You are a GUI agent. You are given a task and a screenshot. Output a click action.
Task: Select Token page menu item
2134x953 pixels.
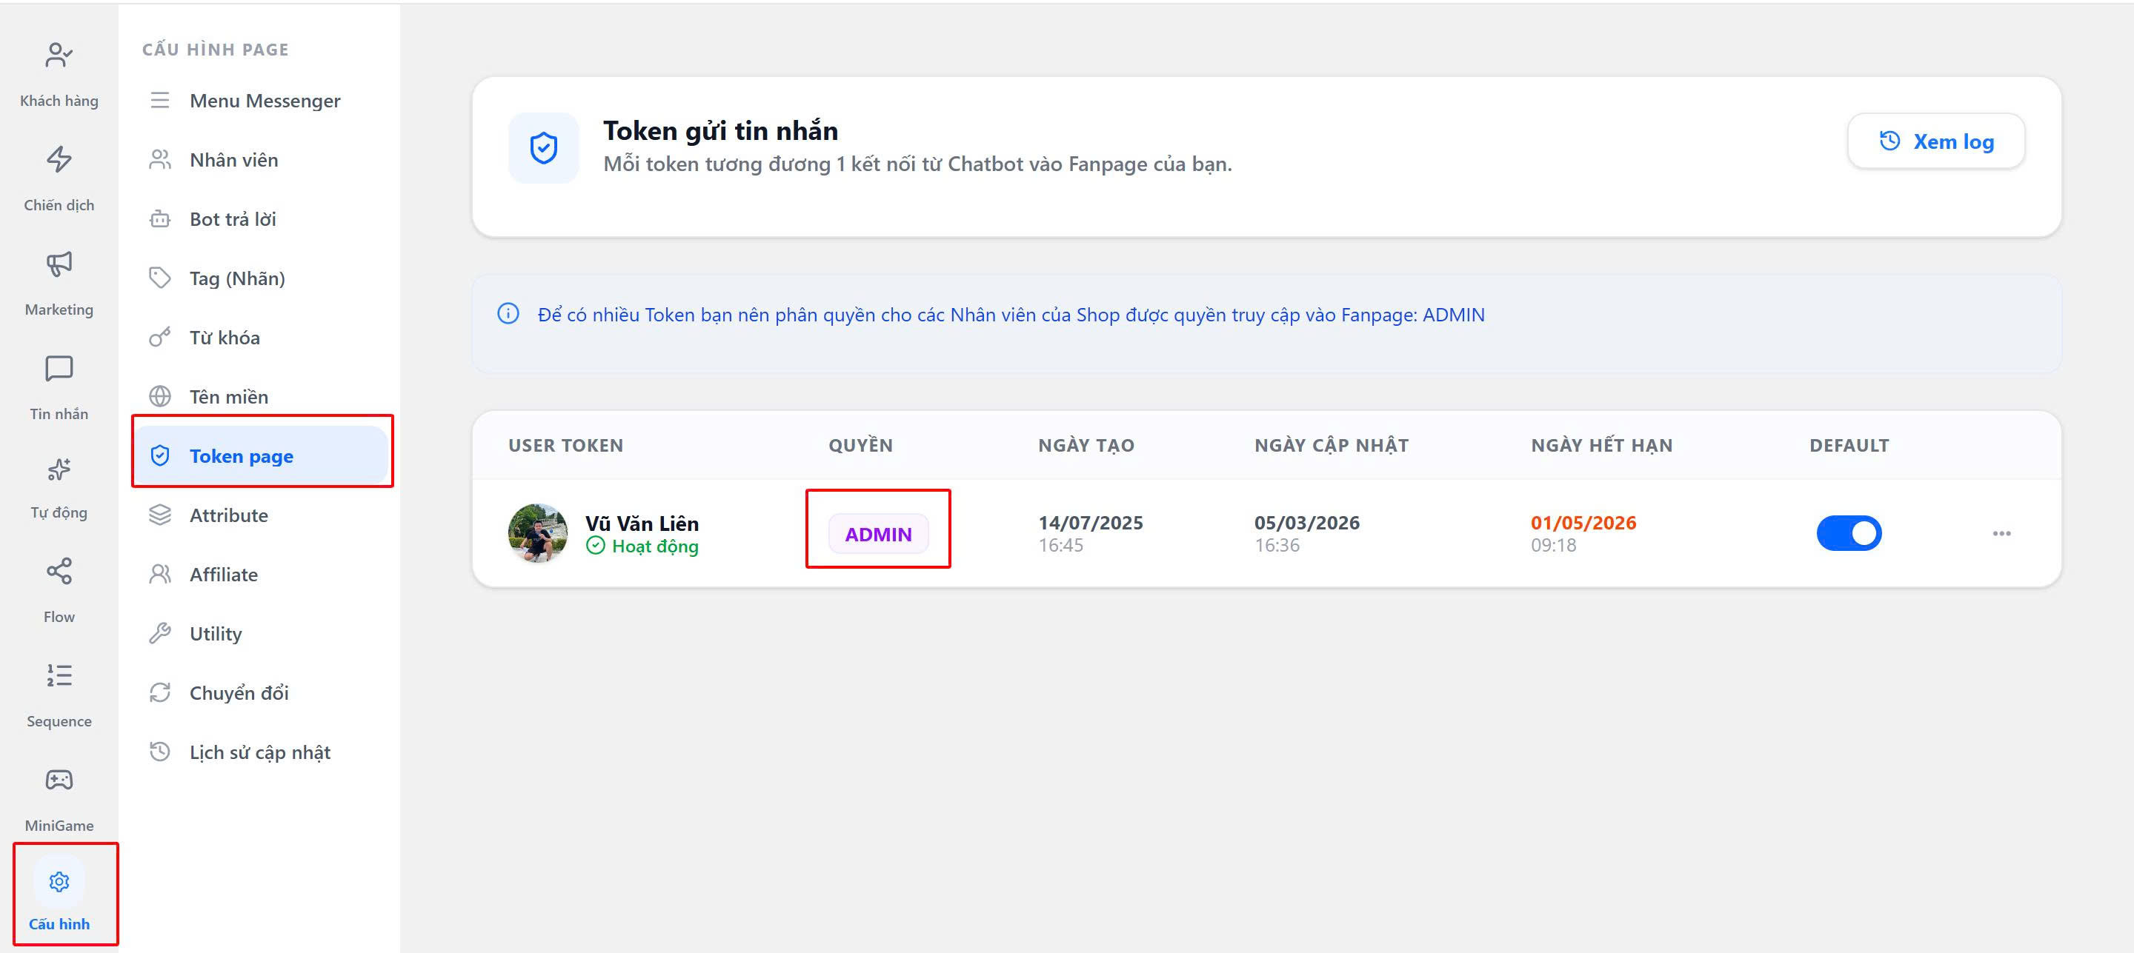coord(241,456)
